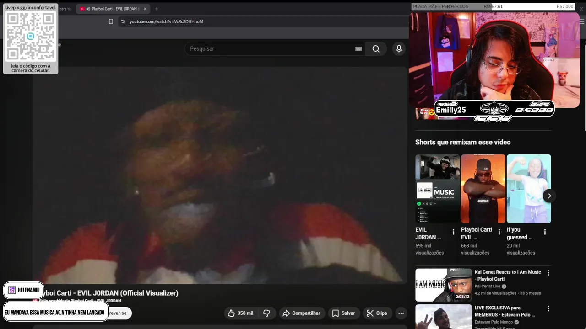Viewport: 586px width, 329px height.
Task: Visit Kai Cenat Live channel
Action: [x=487, y=286]
